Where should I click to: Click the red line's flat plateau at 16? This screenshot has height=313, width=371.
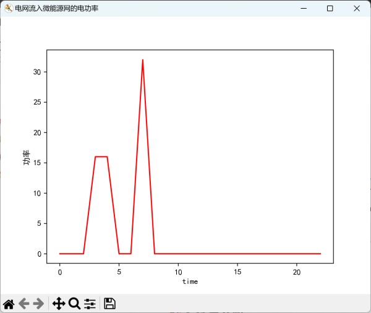[101, 156]
